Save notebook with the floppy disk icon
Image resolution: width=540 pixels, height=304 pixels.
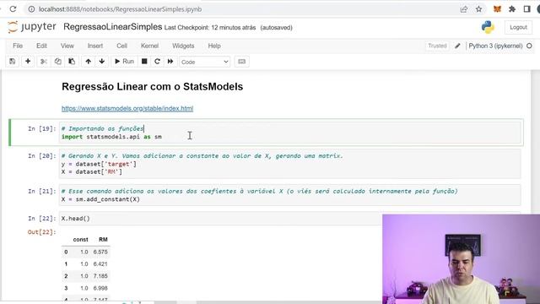pos(13,62)
